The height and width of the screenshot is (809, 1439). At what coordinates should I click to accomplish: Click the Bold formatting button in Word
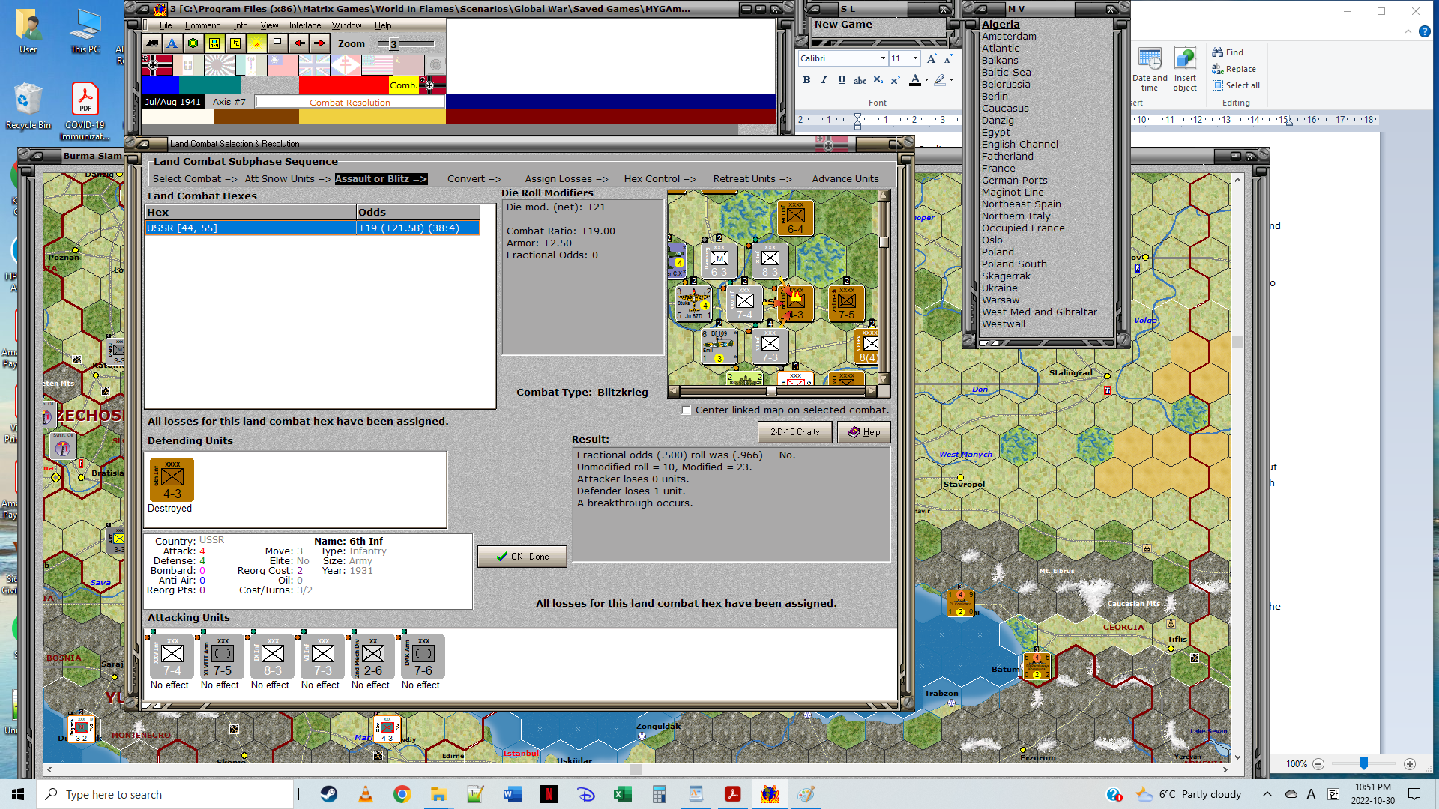[x=806, y=80]
